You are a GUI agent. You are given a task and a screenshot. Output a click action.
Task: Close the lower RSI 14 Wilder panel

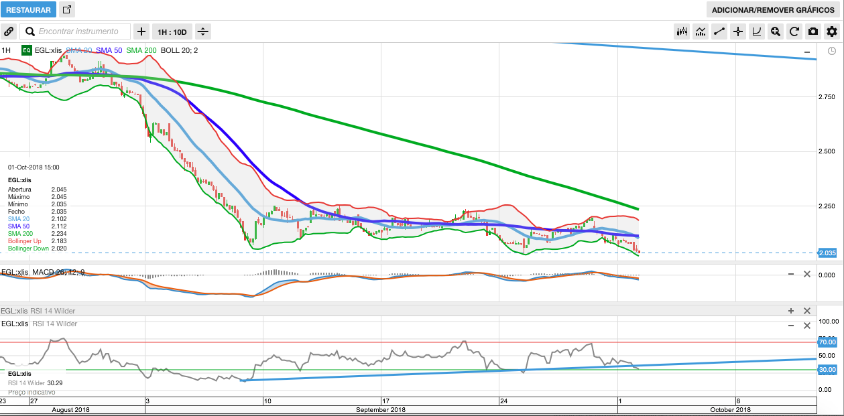(x=807, y=325)
